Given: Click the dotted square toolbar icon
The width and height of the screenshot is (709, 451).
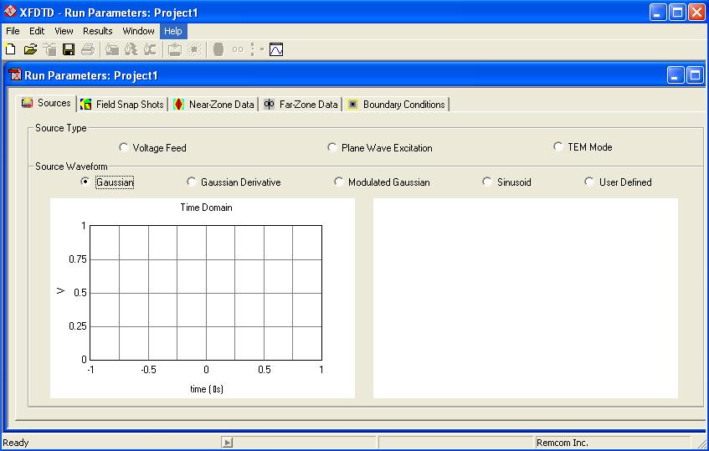Looking at the screenshot, I should [x=194, y=49].
